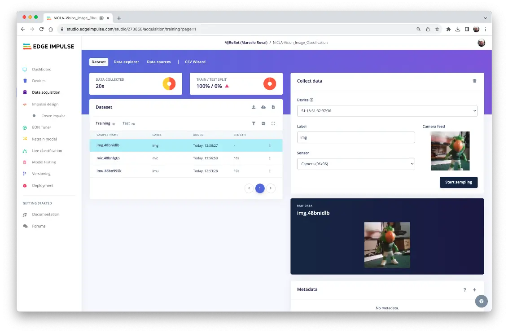Click the cloud export icon in Dataset panel

(263, 107)
